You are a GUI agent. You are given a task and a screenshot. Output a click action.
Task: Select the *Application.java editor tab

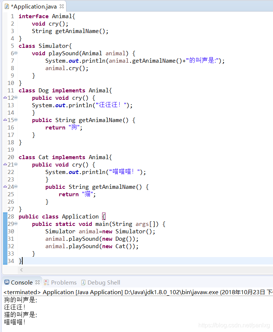click(x=34, y=7)
